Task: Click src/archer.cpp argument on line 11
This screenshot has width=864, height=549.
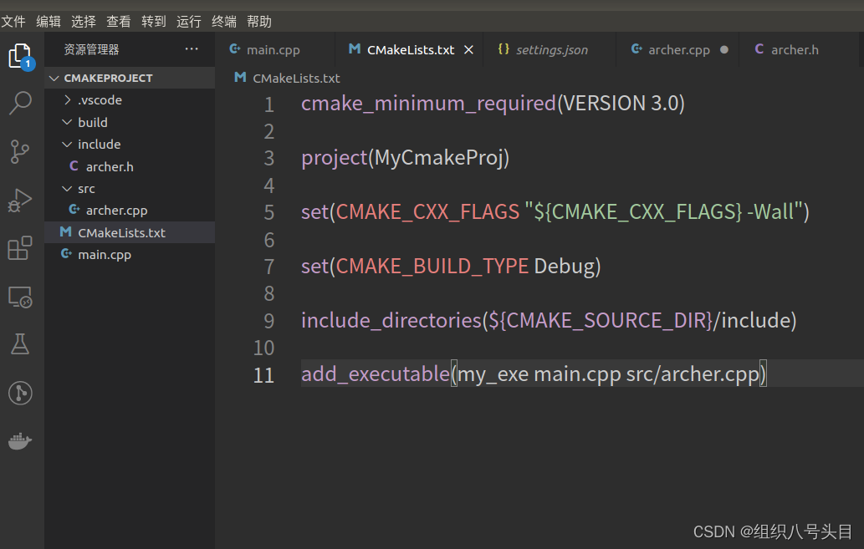Action: coord(693,374)
